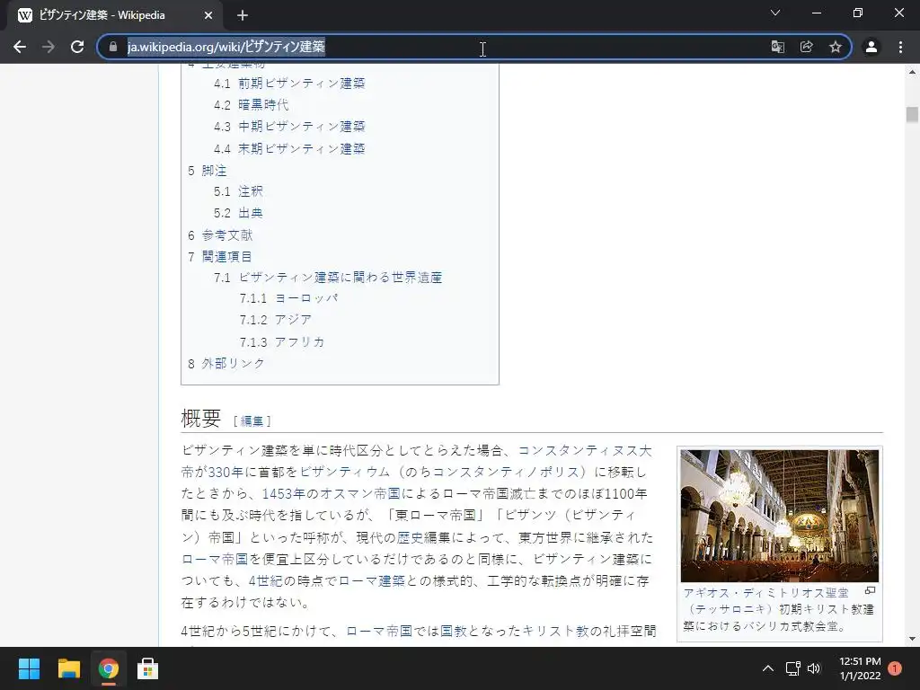
Task: Open ローマ建築 article link
Action: 372,581
